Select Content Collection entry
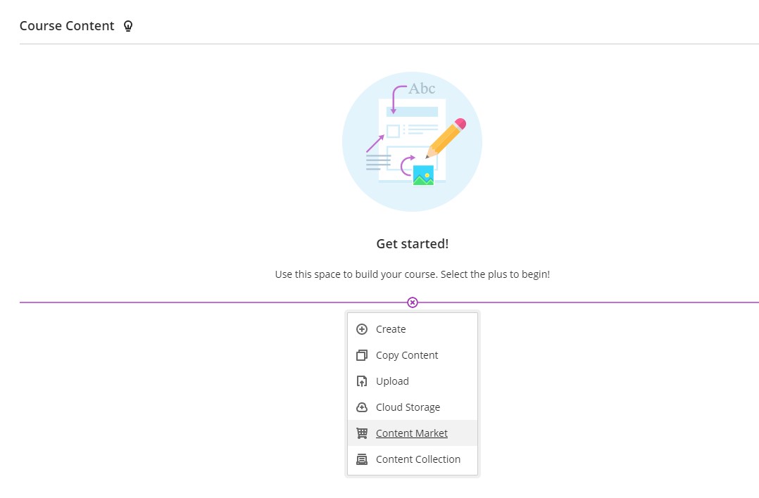759x498 pixels. (413, 459)
